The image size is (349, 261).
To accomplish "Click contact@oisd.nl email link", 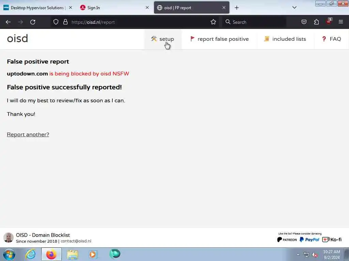I will point(76,241).
